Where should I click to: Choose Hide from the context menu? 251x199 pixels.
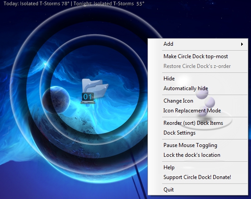click(198, 79)
